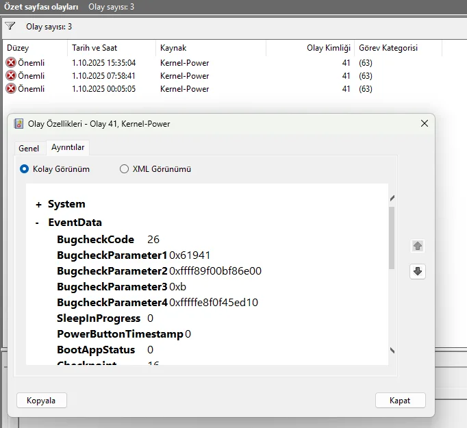This screenshot has height=428, width=467.
Task: Sort by Düzey column header
Action: [35, 48]
